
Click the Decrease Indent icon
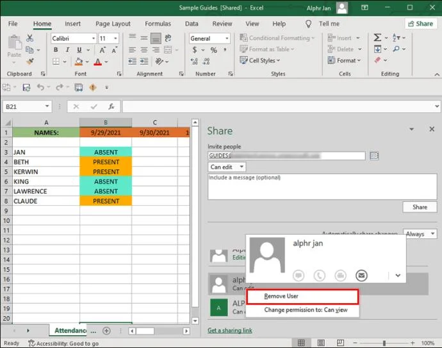[x=132, y=61]
